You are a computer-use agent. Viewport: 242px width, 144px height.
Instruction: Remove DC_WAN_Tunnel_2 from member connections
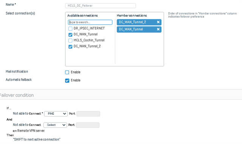point(158,22)
